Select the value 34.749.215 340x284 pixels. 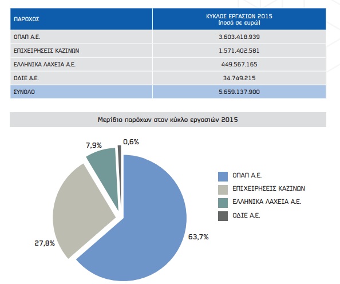[239, 78]
